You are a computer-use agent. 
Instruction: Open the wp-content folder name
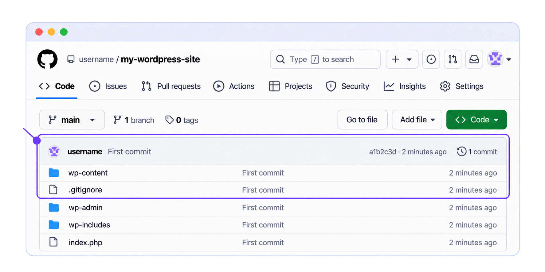coord(88,173)
